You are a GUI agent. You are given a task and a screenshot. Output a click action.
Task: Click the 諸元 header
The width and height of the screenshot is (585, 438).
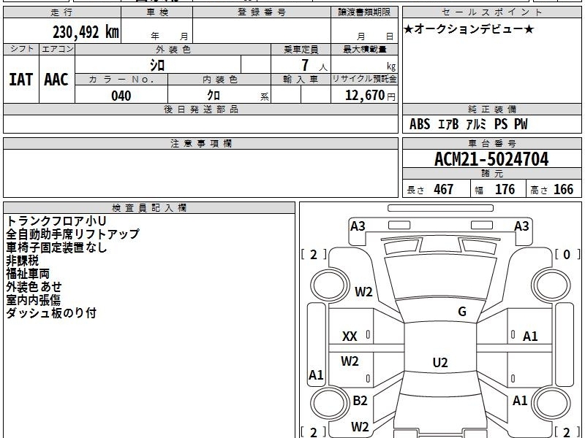click(491, 174)
